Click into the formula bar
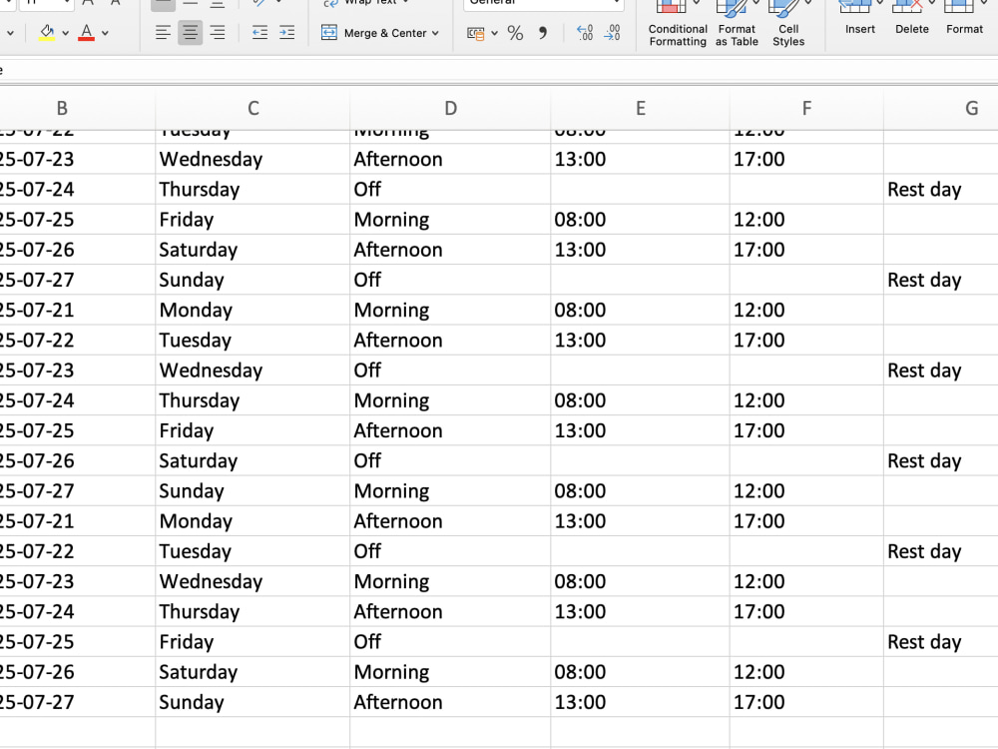The height and width of the screenshot is (749, 998). [499, 70]
